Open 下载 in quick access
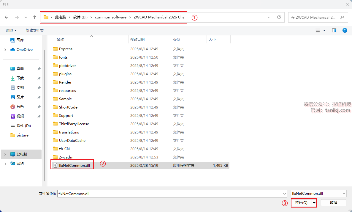 17,78
